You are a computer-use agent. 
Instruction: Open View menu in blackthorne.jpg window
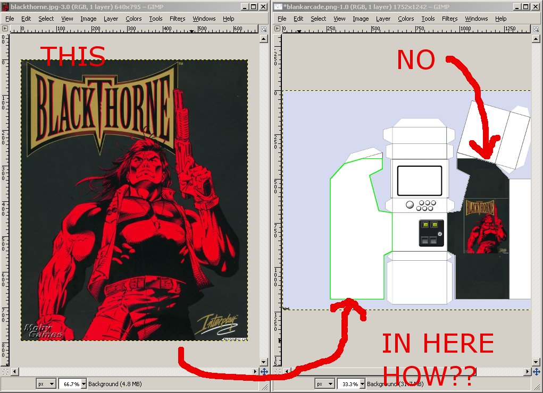tap(67, 19)
